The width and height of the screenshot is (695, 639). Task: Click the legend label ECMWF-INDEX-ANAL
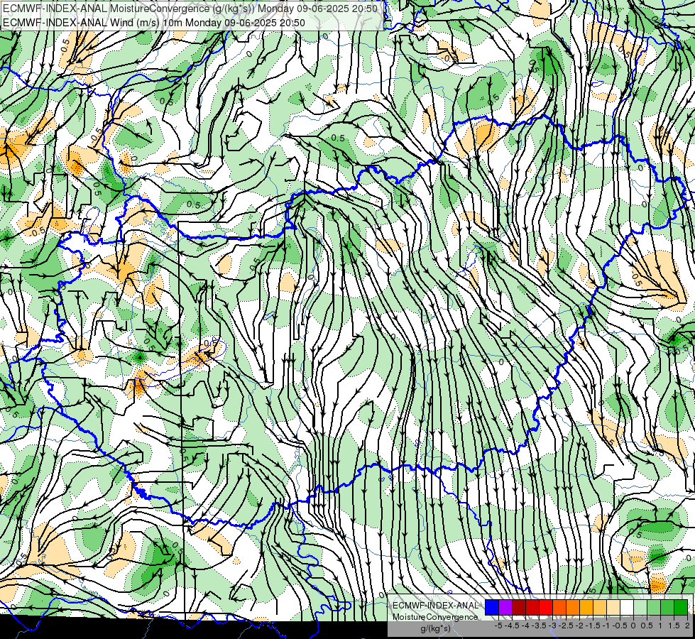[x=435, y=606]
